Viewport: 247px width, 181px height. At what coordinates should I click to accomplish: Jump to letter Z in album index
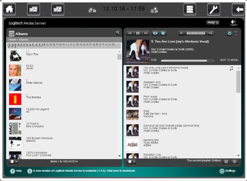tap(15, 47)
